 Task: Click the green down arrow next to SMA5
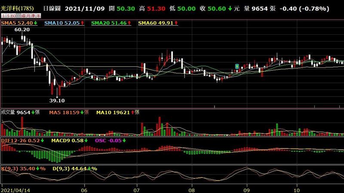pos(36,23)
